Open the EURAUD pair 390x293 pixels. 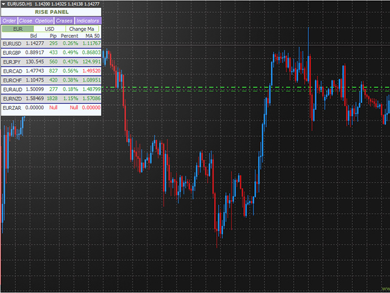click(x=12, y=89)
